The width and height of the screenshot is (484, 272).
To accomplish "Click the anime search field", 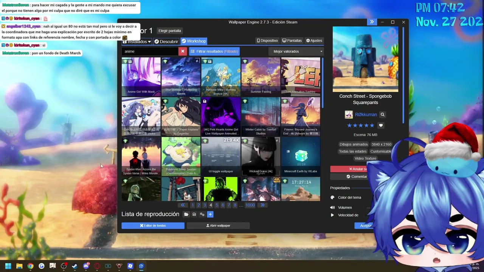I will [150, 51].
